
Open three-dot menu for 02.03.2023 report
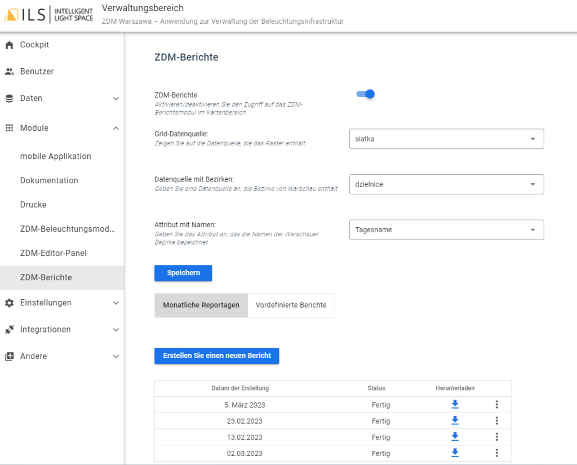click(496, 453)
